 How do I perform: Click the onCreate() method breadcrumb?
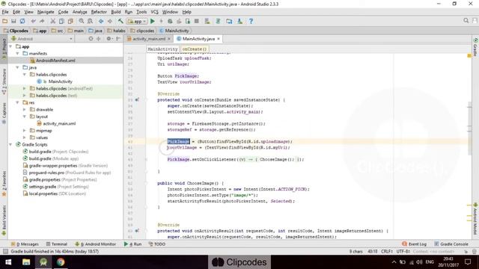click(x=195, y=49)
